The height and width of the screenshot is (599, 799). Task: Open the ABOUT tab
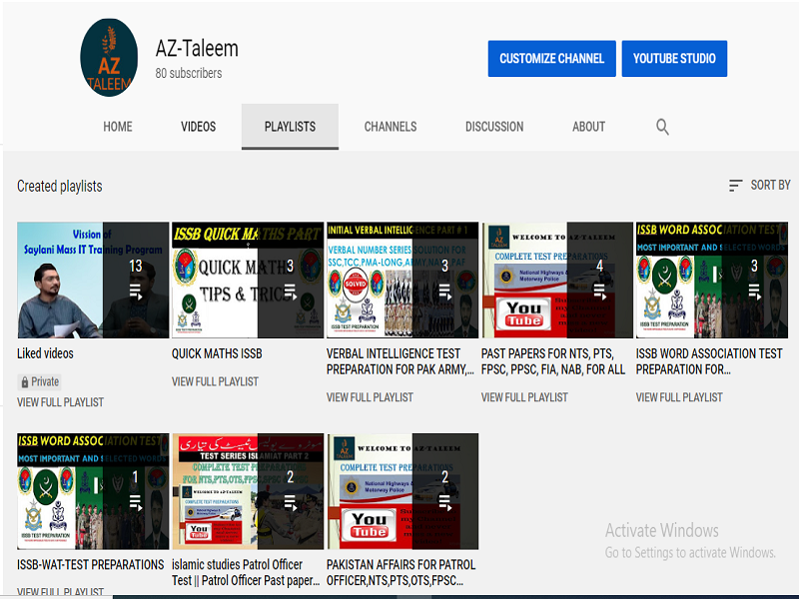588,127
